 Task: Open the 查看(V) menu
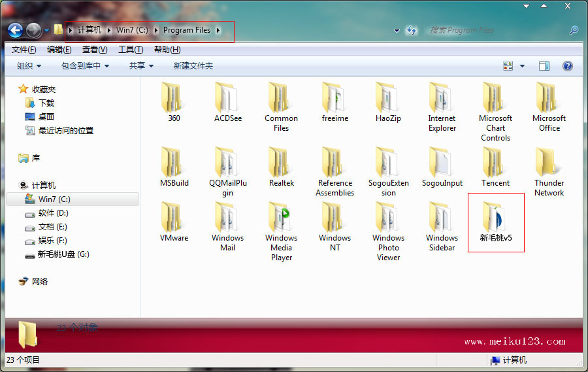click(95, 50)
